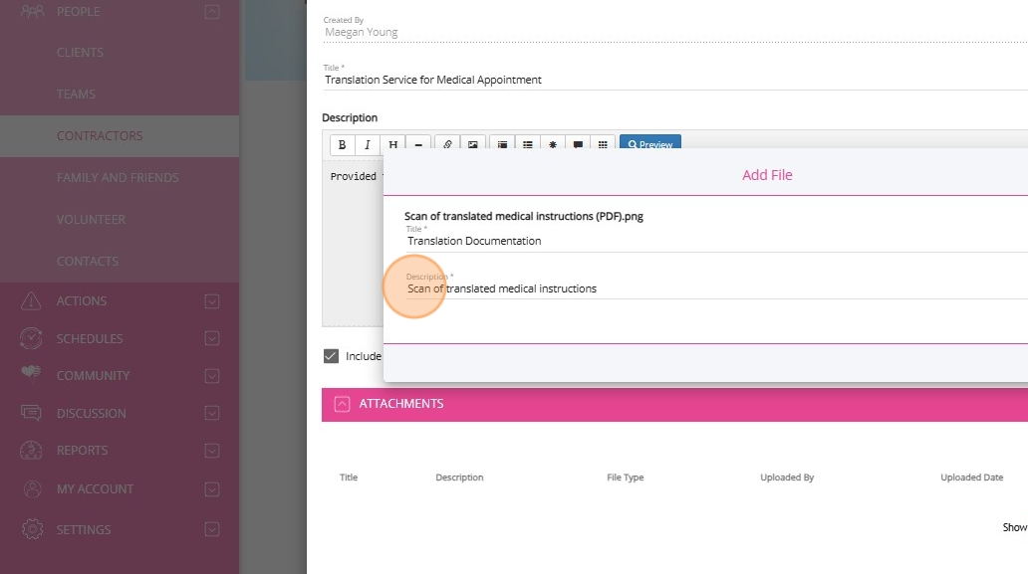Collapse the Attachments section
Screen dimensions: 1028x574
click(x=342, y=404)
